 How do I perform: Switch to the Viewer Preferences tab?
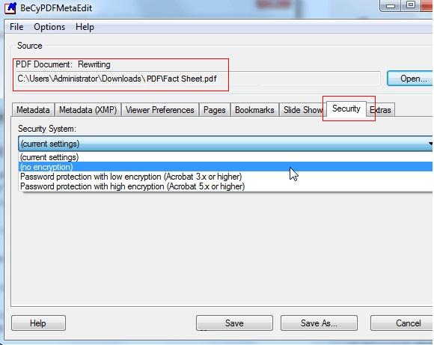pyautogui.click(x=159, y=110)
